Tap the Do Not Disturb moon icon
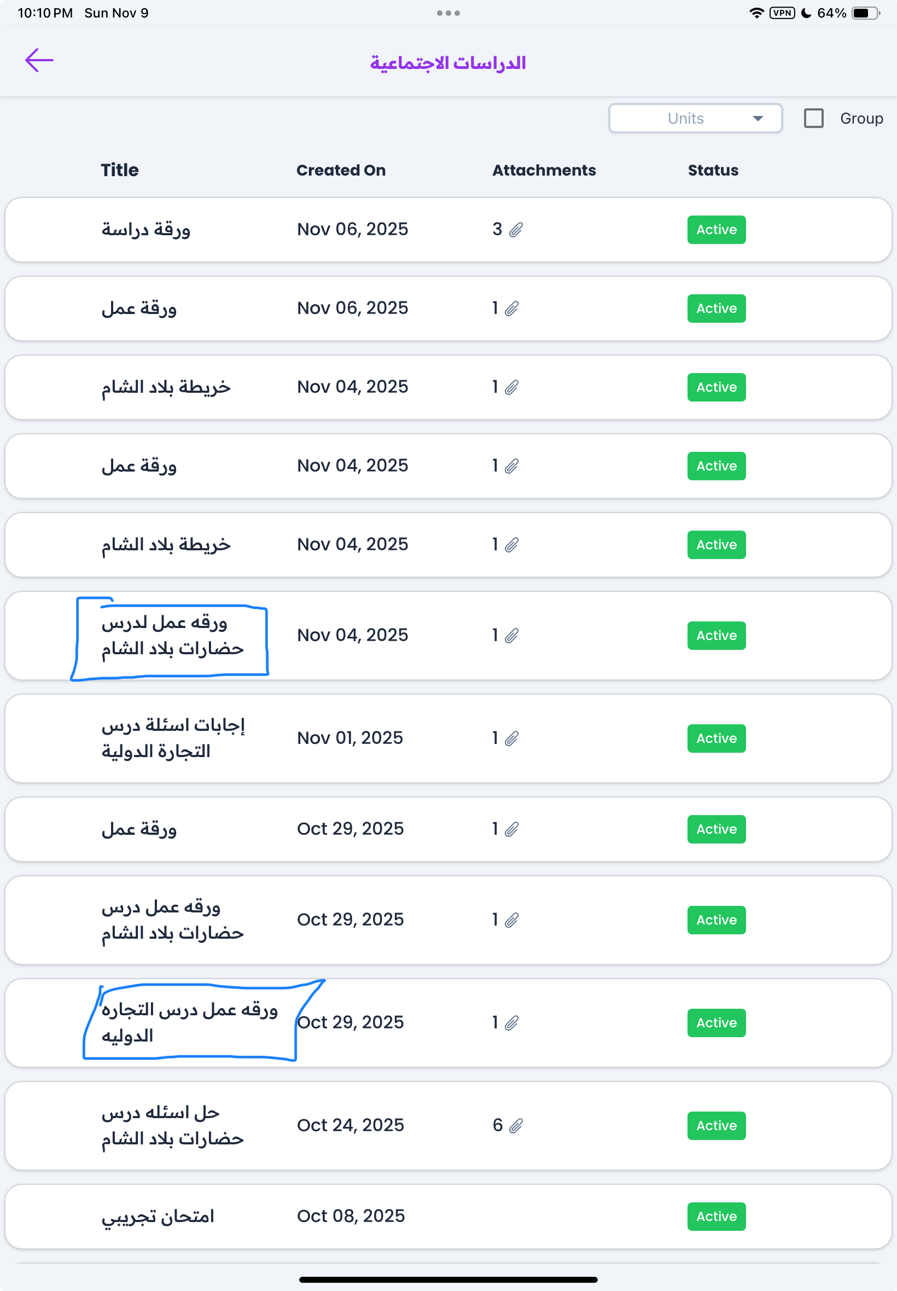Viewport: 897px width, 1291px height. coord(806,13)
